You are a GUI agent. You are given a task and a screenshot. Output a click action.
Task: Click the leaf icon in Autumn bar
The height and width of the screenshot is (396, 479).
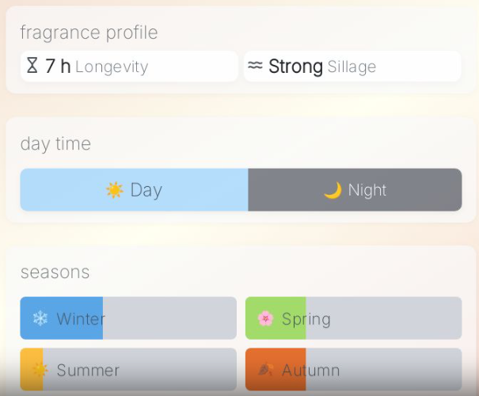tap(265, 369)
